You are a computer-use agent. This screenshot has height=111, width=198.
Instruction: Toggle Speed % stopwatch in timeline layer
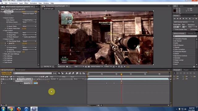tap(20, 83)
